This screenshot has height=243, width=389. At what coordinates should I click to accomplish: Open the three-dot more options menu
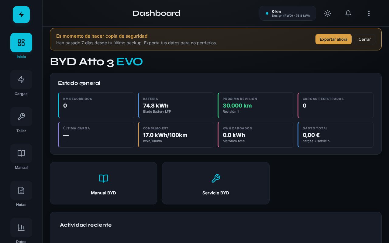tap(369, 13)
